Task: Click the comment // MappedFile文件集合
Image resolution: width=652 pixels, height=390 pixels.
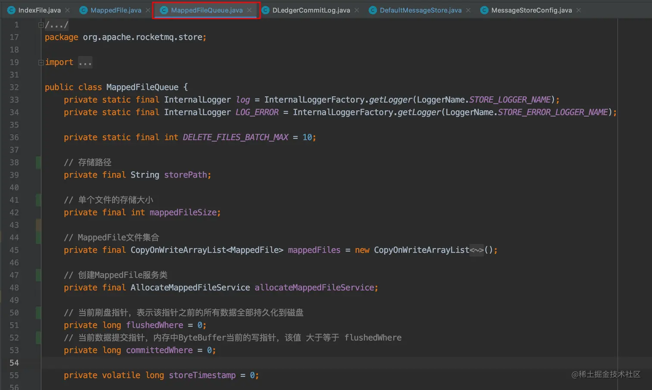Action: click(x=111, y=237)
